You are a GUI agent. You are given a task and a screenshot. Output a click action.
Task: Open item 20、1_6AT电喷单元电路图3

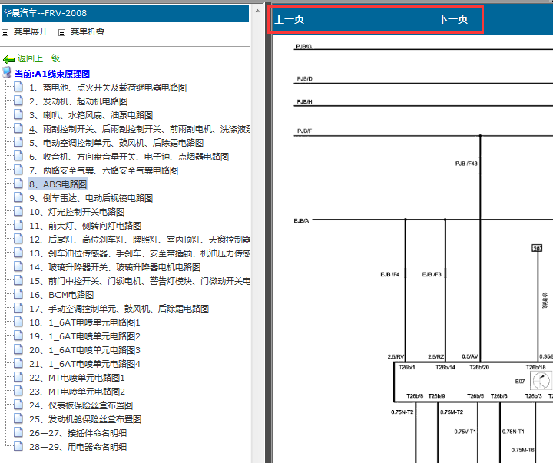point(84,350)
